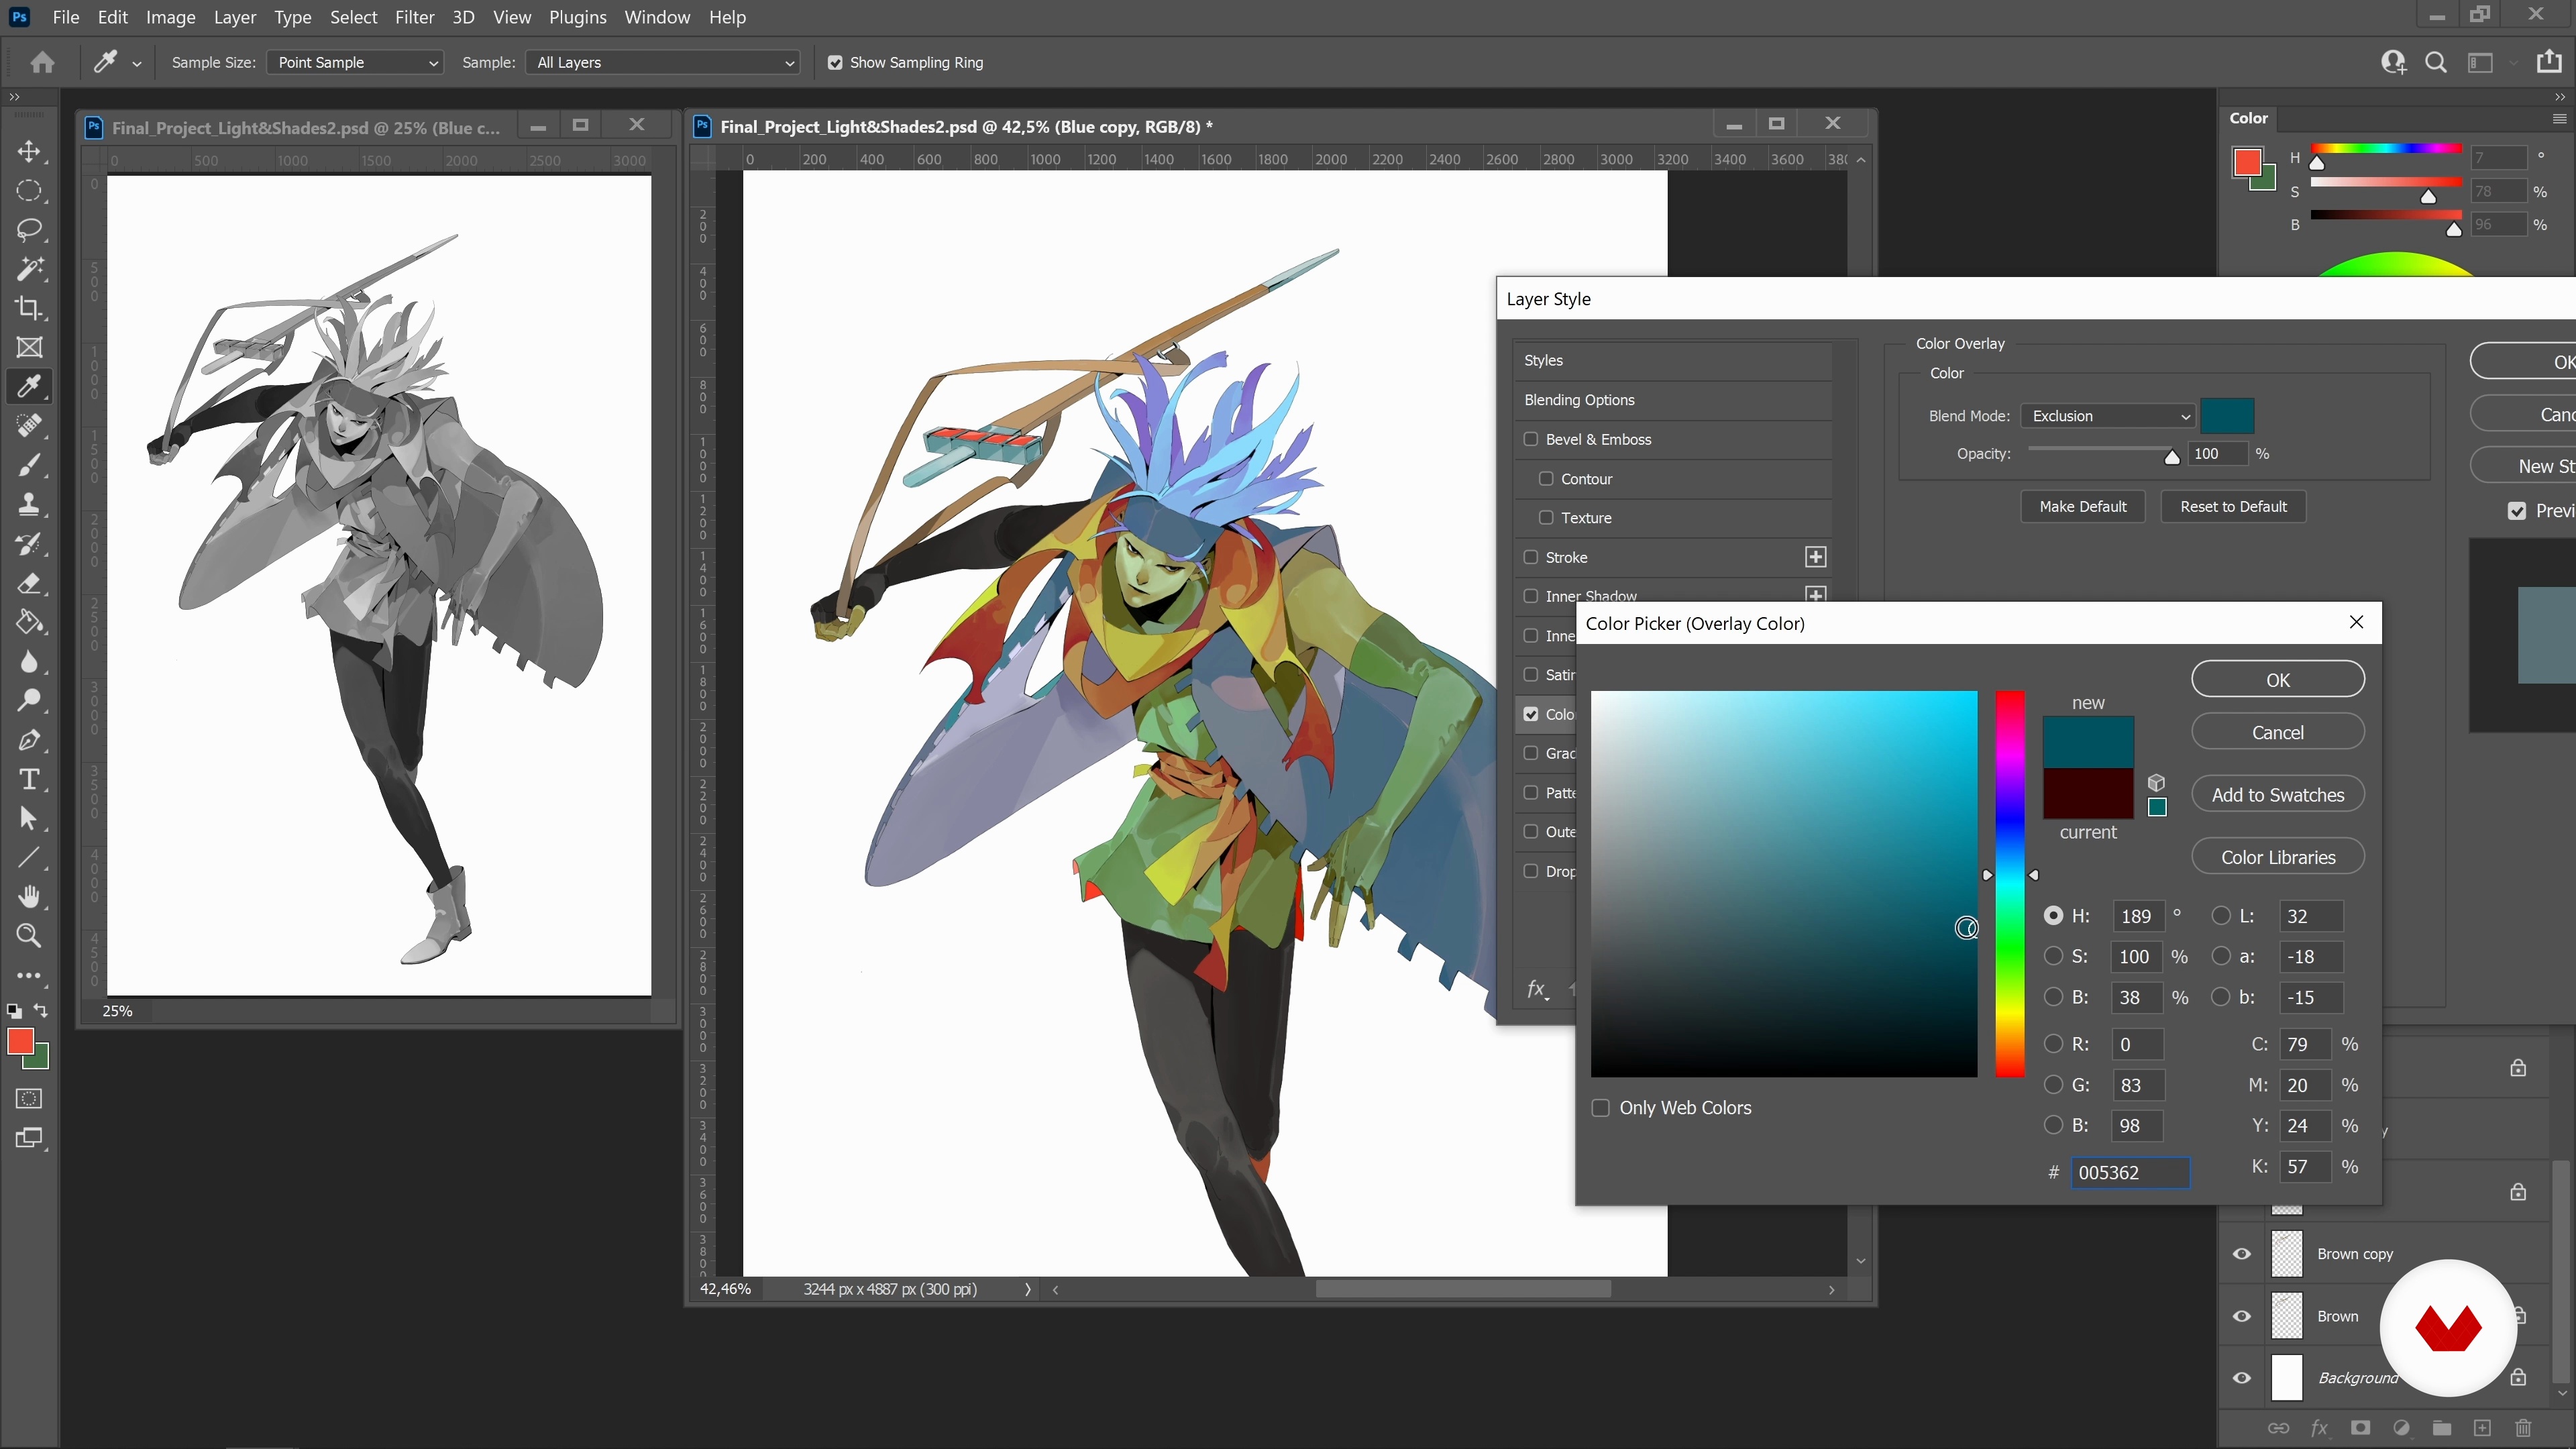Screen dimensions: 2576x1449
Task: Click the delete layer trash icon
Action: (2523, 1428)
